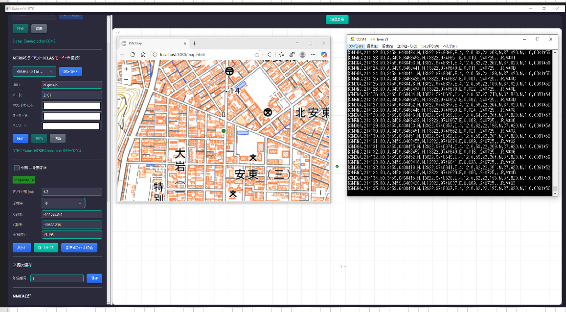
Task: Click the green Fix Quality badge
Action: [24, 180]
